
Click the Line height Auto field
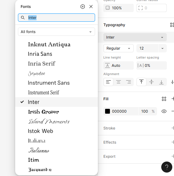(119, 65)
